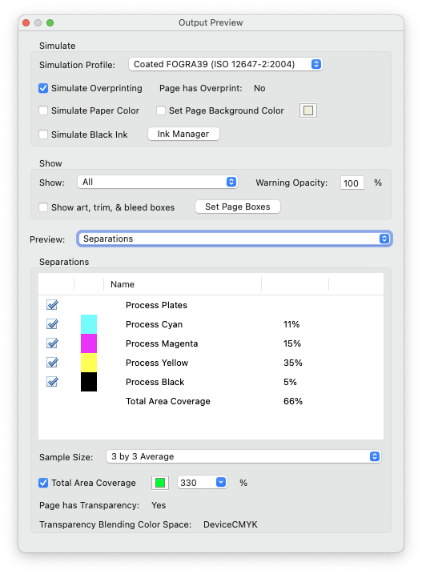Image resolution: width=422 pixels, height=574 pixels.
Task: Click the Process Black ink swatch
Action: 89,382
